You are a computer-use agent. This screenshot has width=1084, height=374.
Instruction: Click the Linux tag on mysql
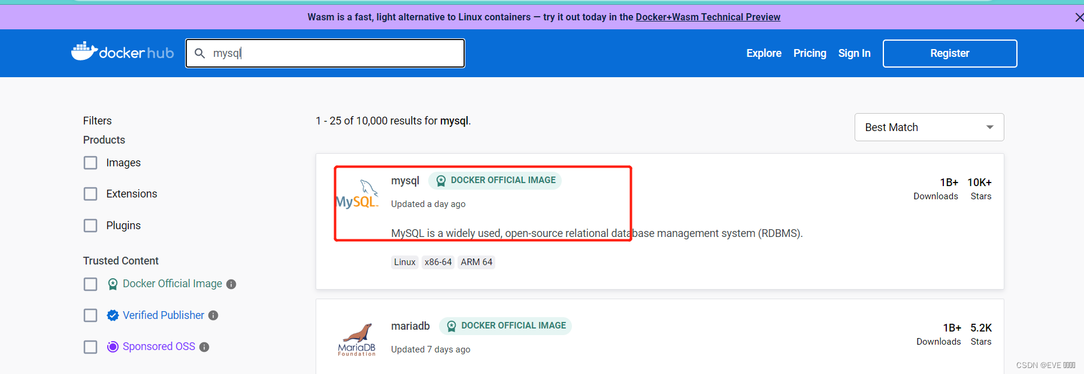(405, 262)
